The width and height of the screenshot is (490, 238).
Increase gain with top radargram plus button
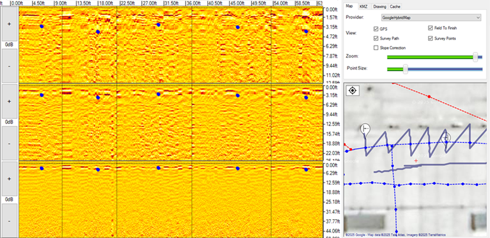pyautogui.click(x=9, y=24)
